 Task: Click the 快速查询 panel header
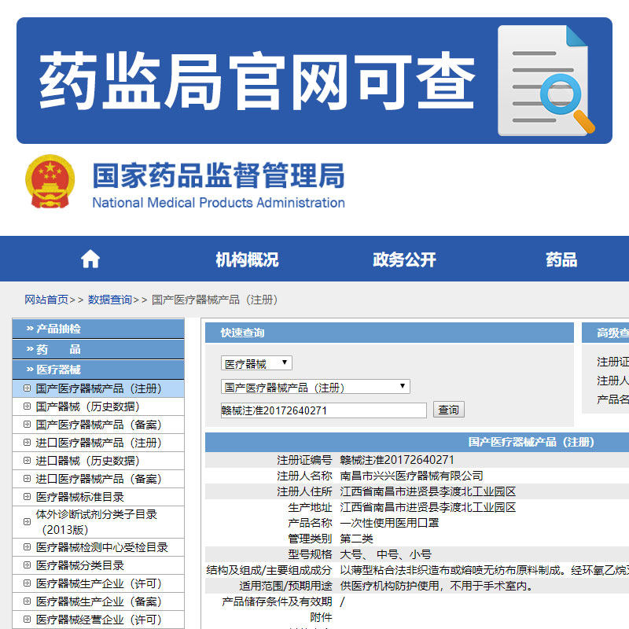[389, 333]
